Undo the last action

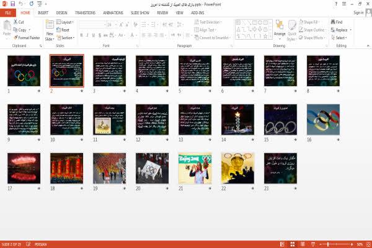click(21, 4)
